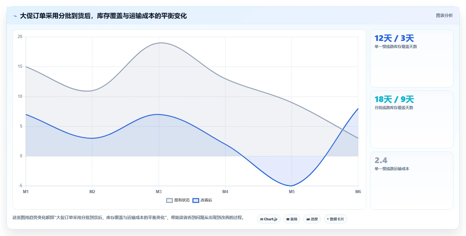Click the M6 axis label
The height and width of the screenshot is (236, 466).
pyautogui.click(x=358, y=192)
